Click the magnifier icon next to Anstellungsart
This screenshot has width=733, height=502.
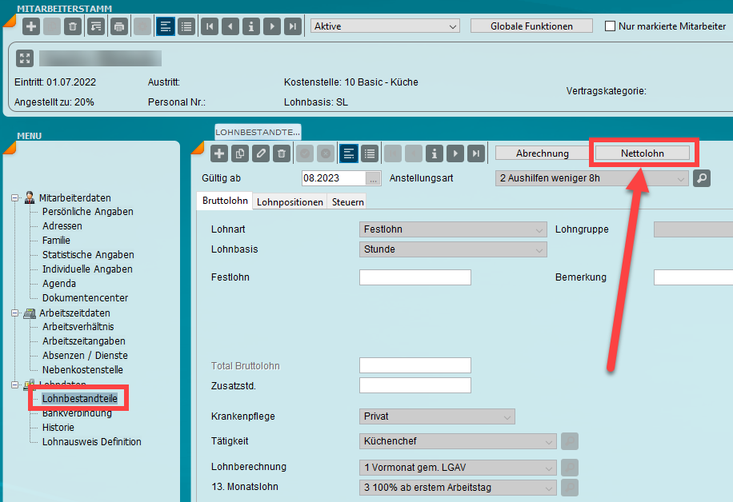(x=702, y=178)
